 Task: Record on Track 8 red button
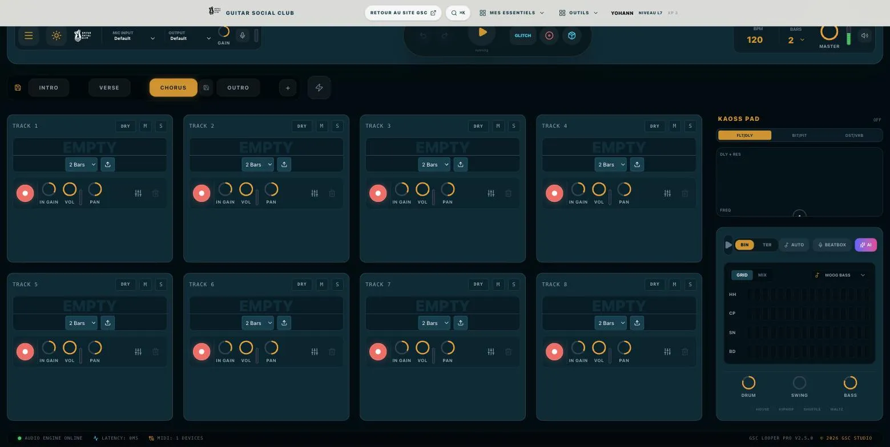[x=554, y=352]
